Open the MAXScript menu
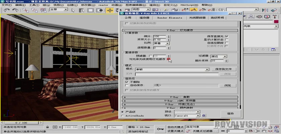 point(189,5)
